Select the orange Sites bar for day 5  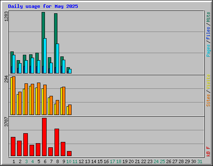39,99
